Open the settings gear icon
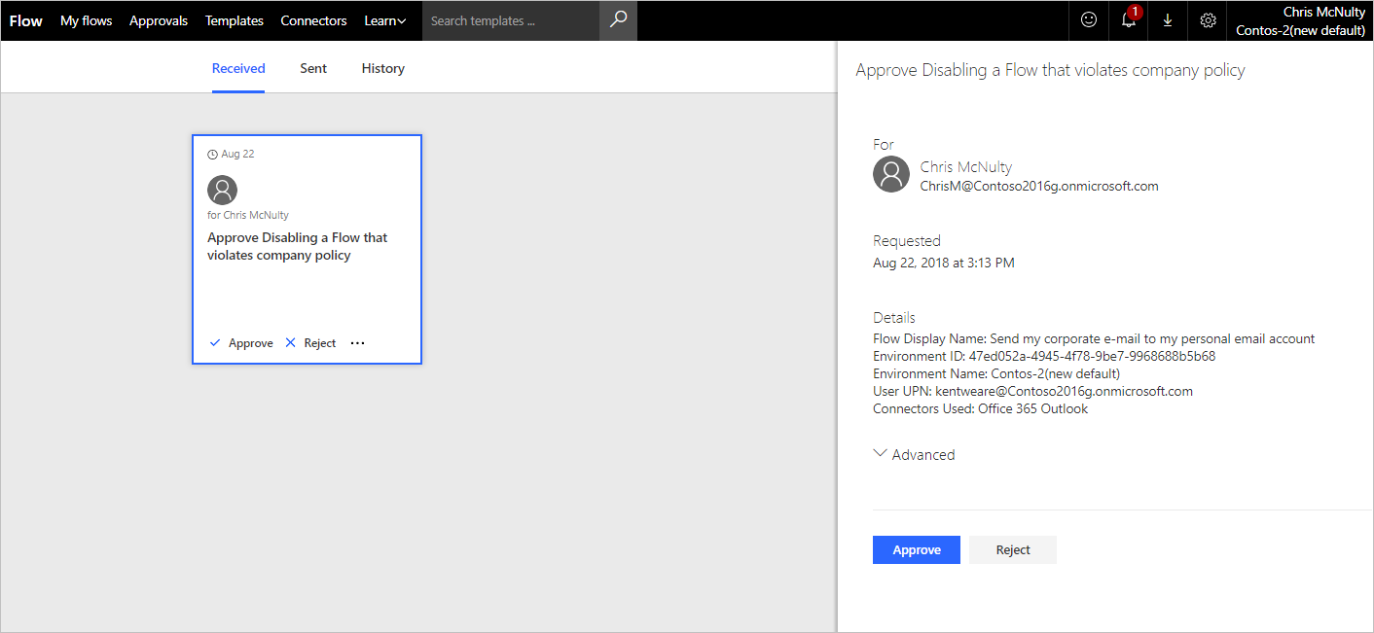Viewport: 1374px width, 633px height. click(1208, 20)
